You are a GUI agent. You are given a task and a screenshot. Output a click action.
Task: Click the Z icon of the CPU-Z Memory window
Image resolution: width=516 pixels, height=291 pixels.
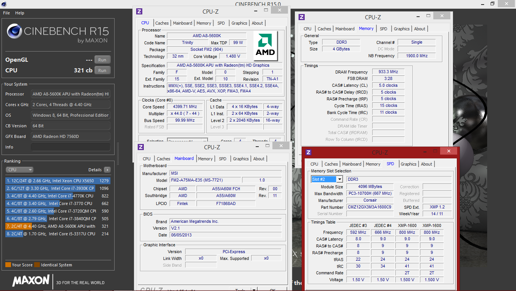[x=302, y=17]
